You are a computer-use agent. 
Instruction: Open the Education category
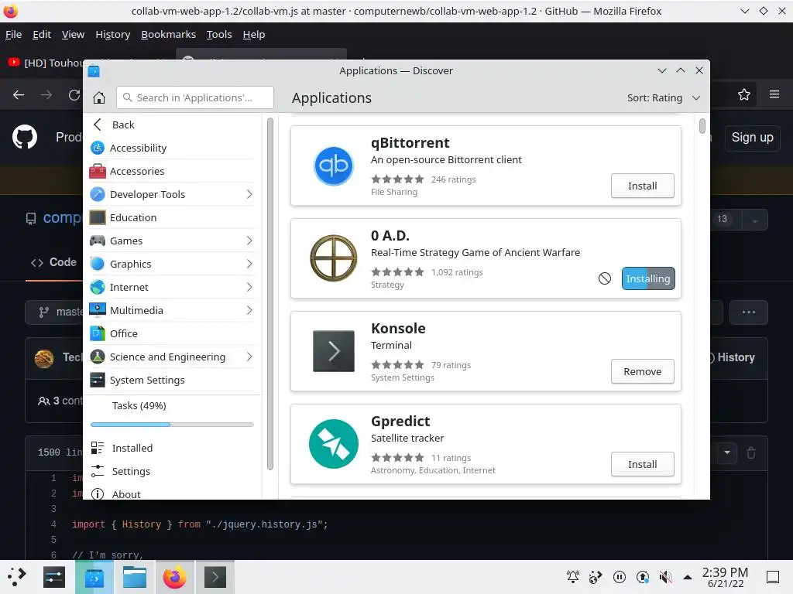pyautogui.click(x=172, y=217)
